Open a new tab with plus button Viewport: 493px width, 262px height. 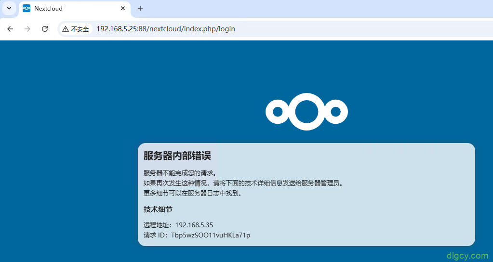140,9
